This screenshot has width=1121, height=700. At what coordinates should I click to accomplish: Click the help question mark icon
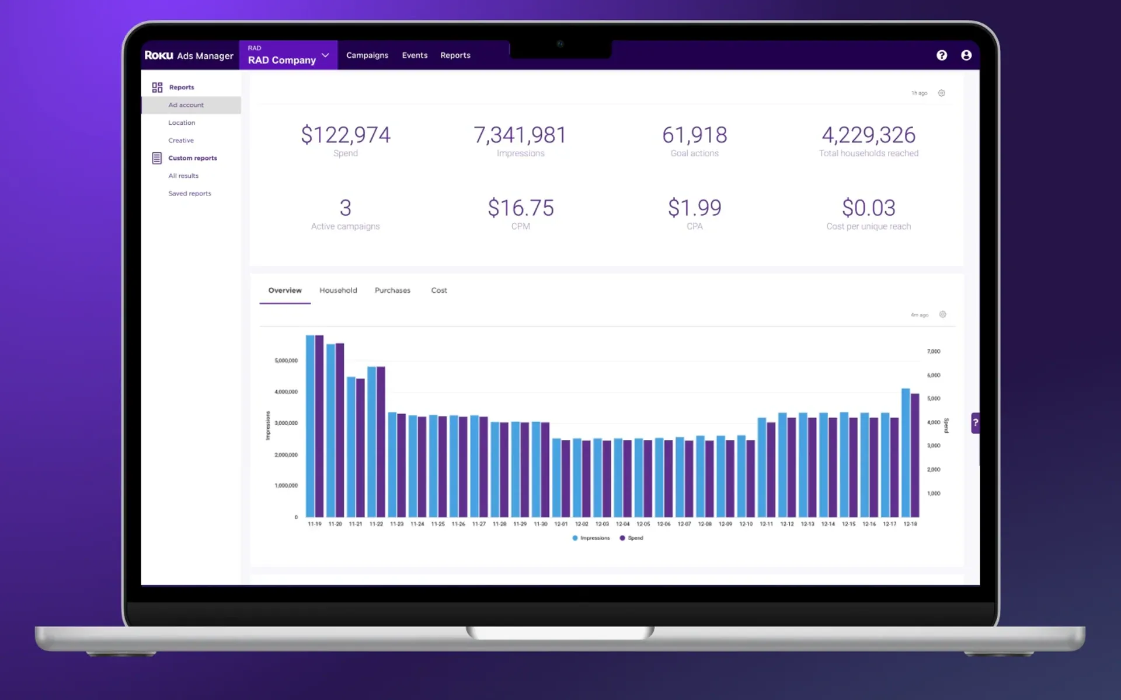(x=942, y=55)
